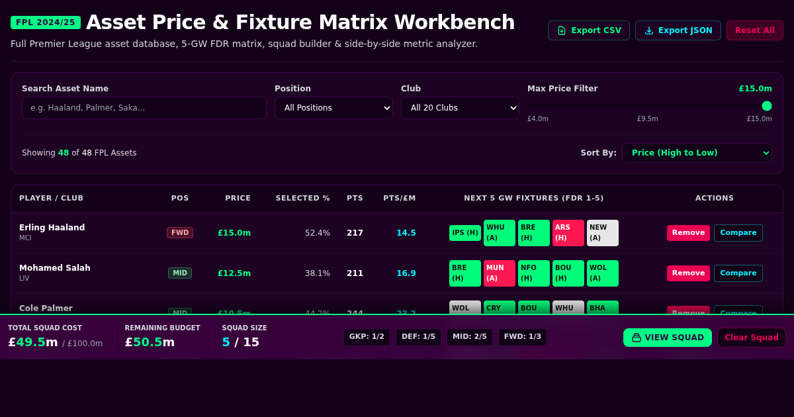Compare Mohamed Salah
794x417 pixels.
[738, 273]
